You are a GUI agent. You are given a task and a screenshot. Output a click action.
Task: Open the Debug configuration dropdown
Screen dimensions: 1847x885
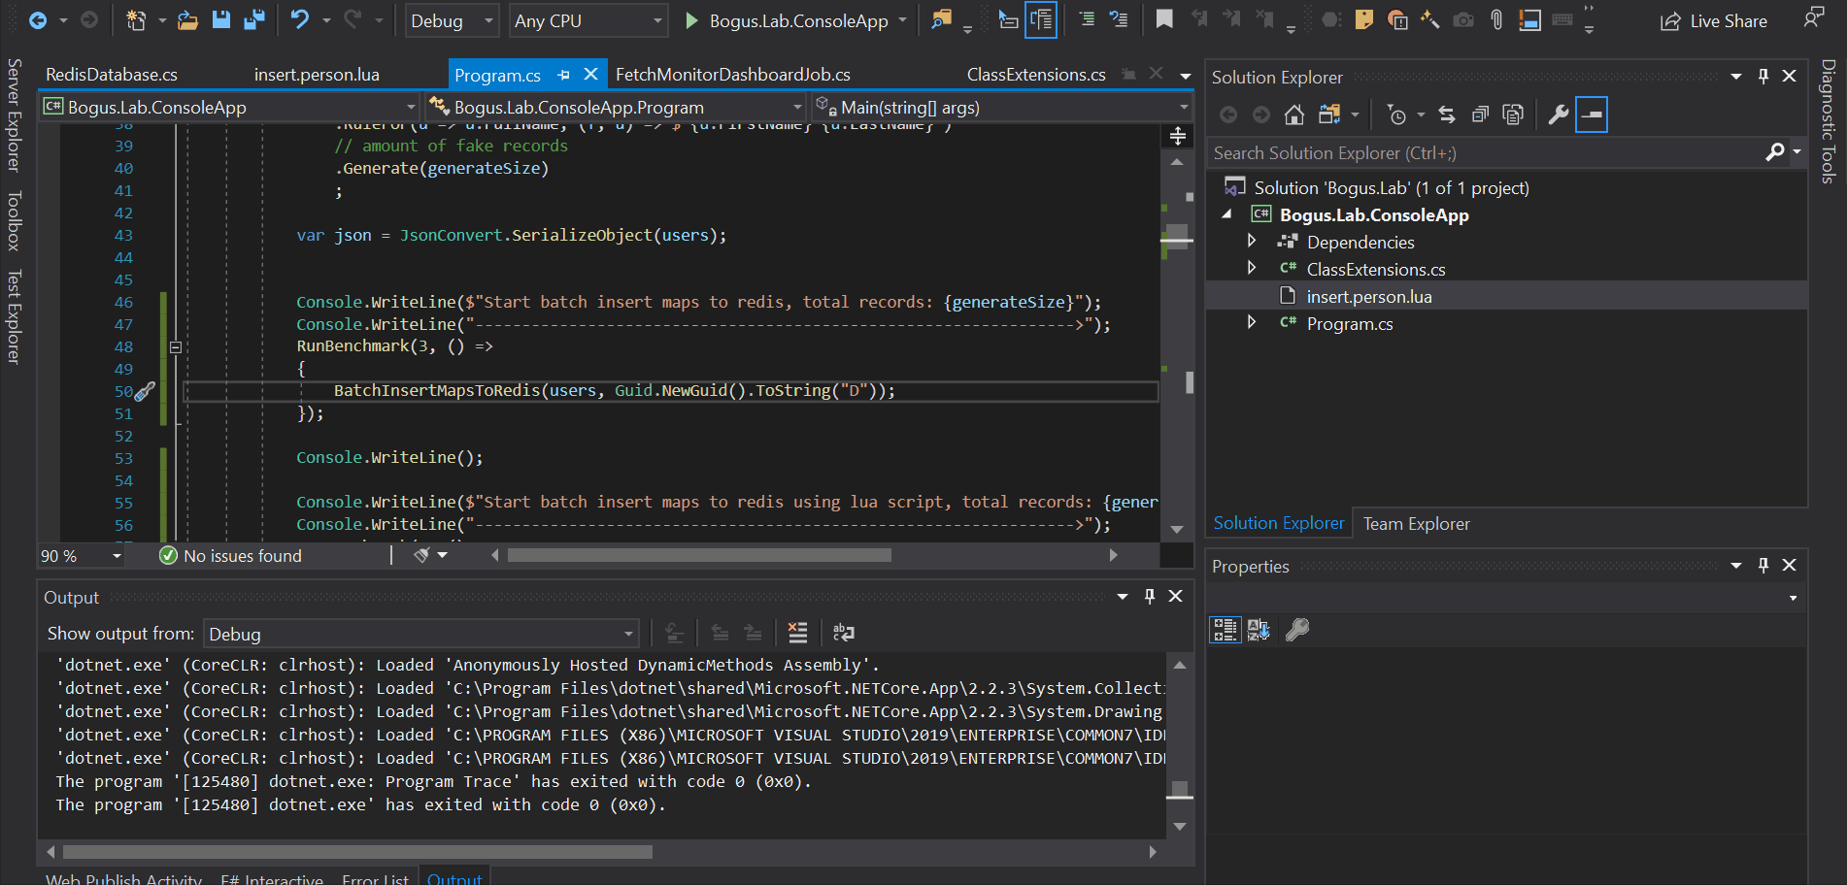tap(451, 21)
